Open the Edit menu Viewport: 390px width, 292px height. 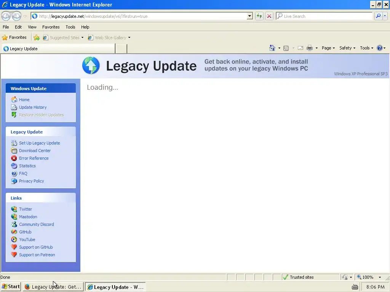tap(18, 27)
